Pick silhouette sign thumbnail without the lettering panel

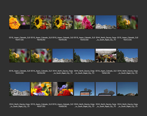click(106, 89)
